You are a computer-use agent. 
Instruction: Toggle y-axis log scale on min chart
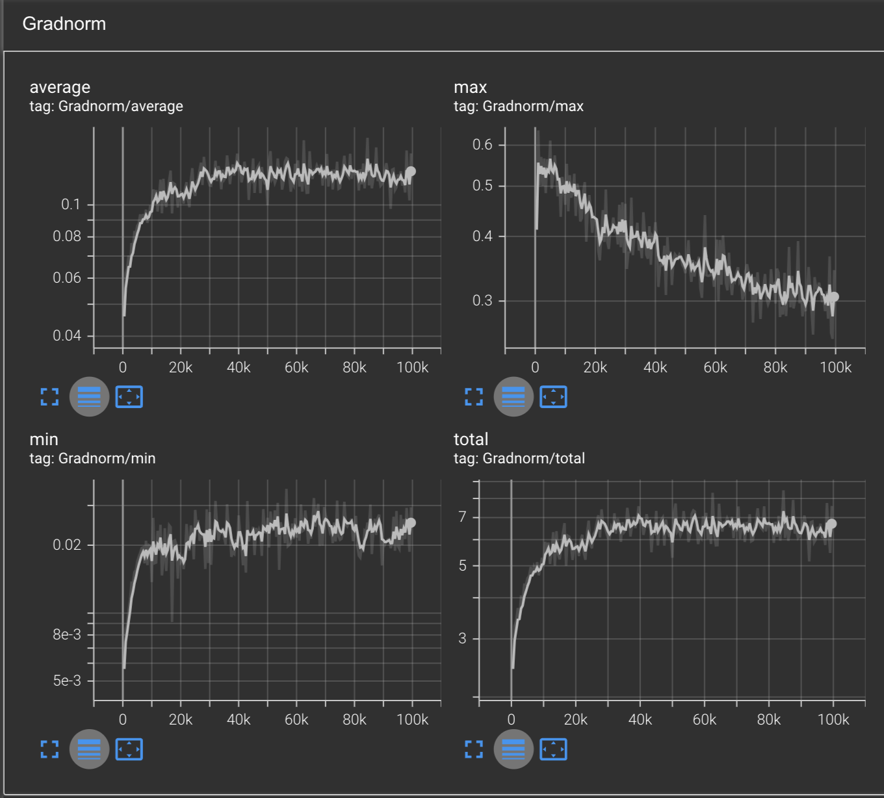[89, 749]
